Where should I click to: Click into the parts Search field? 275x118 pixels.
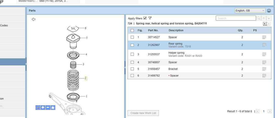[235, 18]
